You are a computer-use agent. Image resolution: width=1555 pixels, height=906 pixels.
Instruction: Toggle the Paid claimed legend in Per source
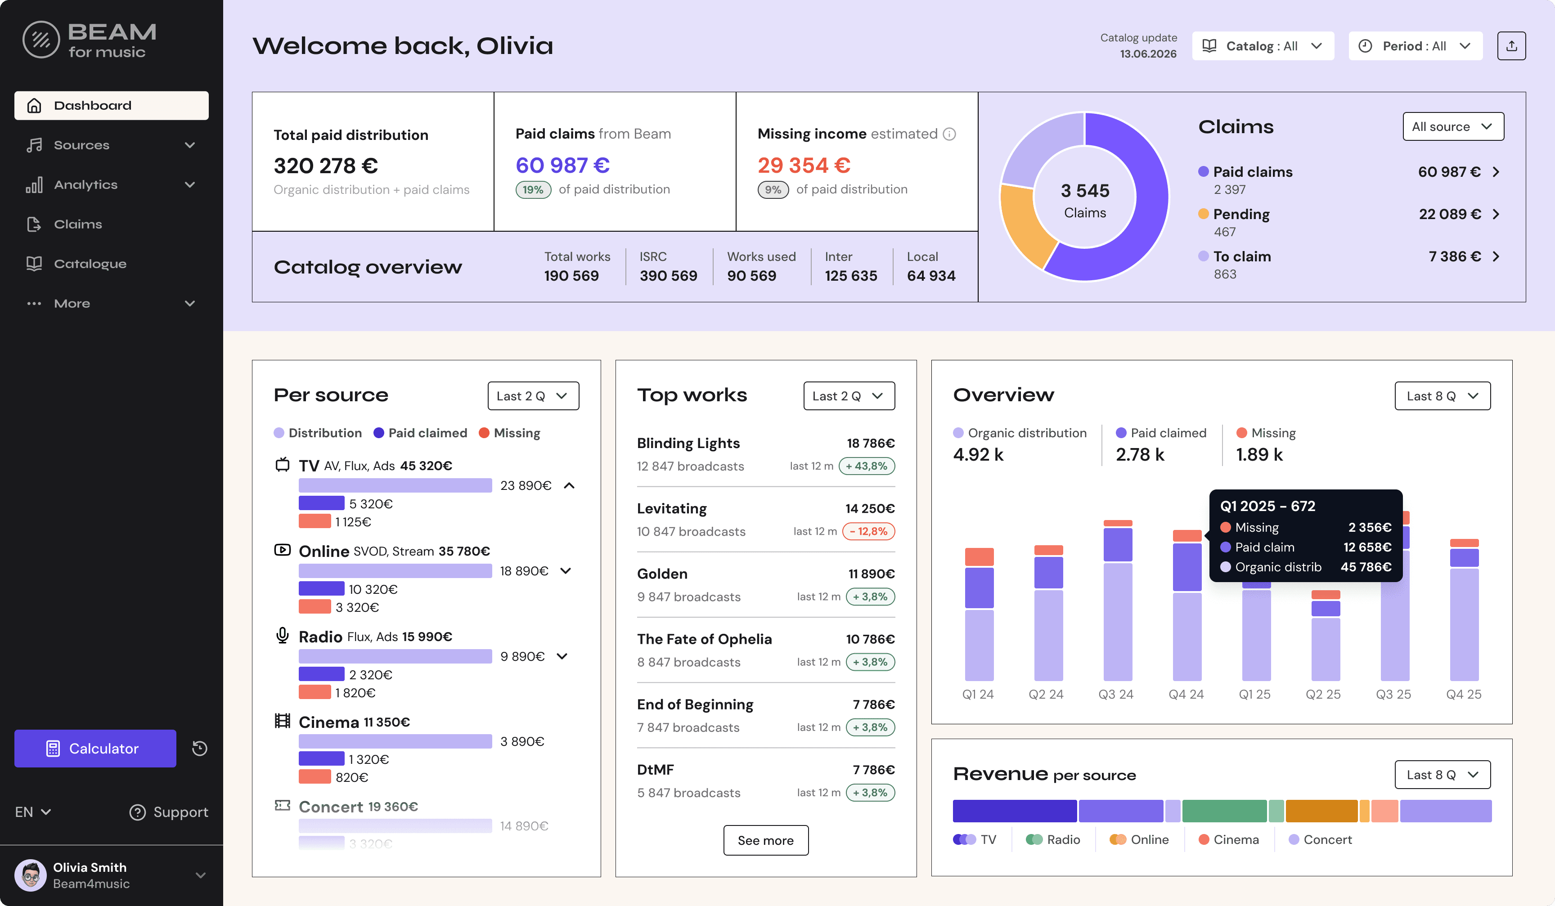(420, 433)
